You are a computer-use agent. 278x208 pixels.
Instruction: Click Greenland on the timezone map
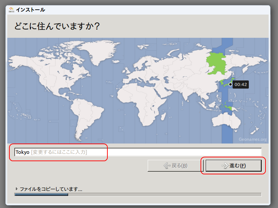coord(99,51)
